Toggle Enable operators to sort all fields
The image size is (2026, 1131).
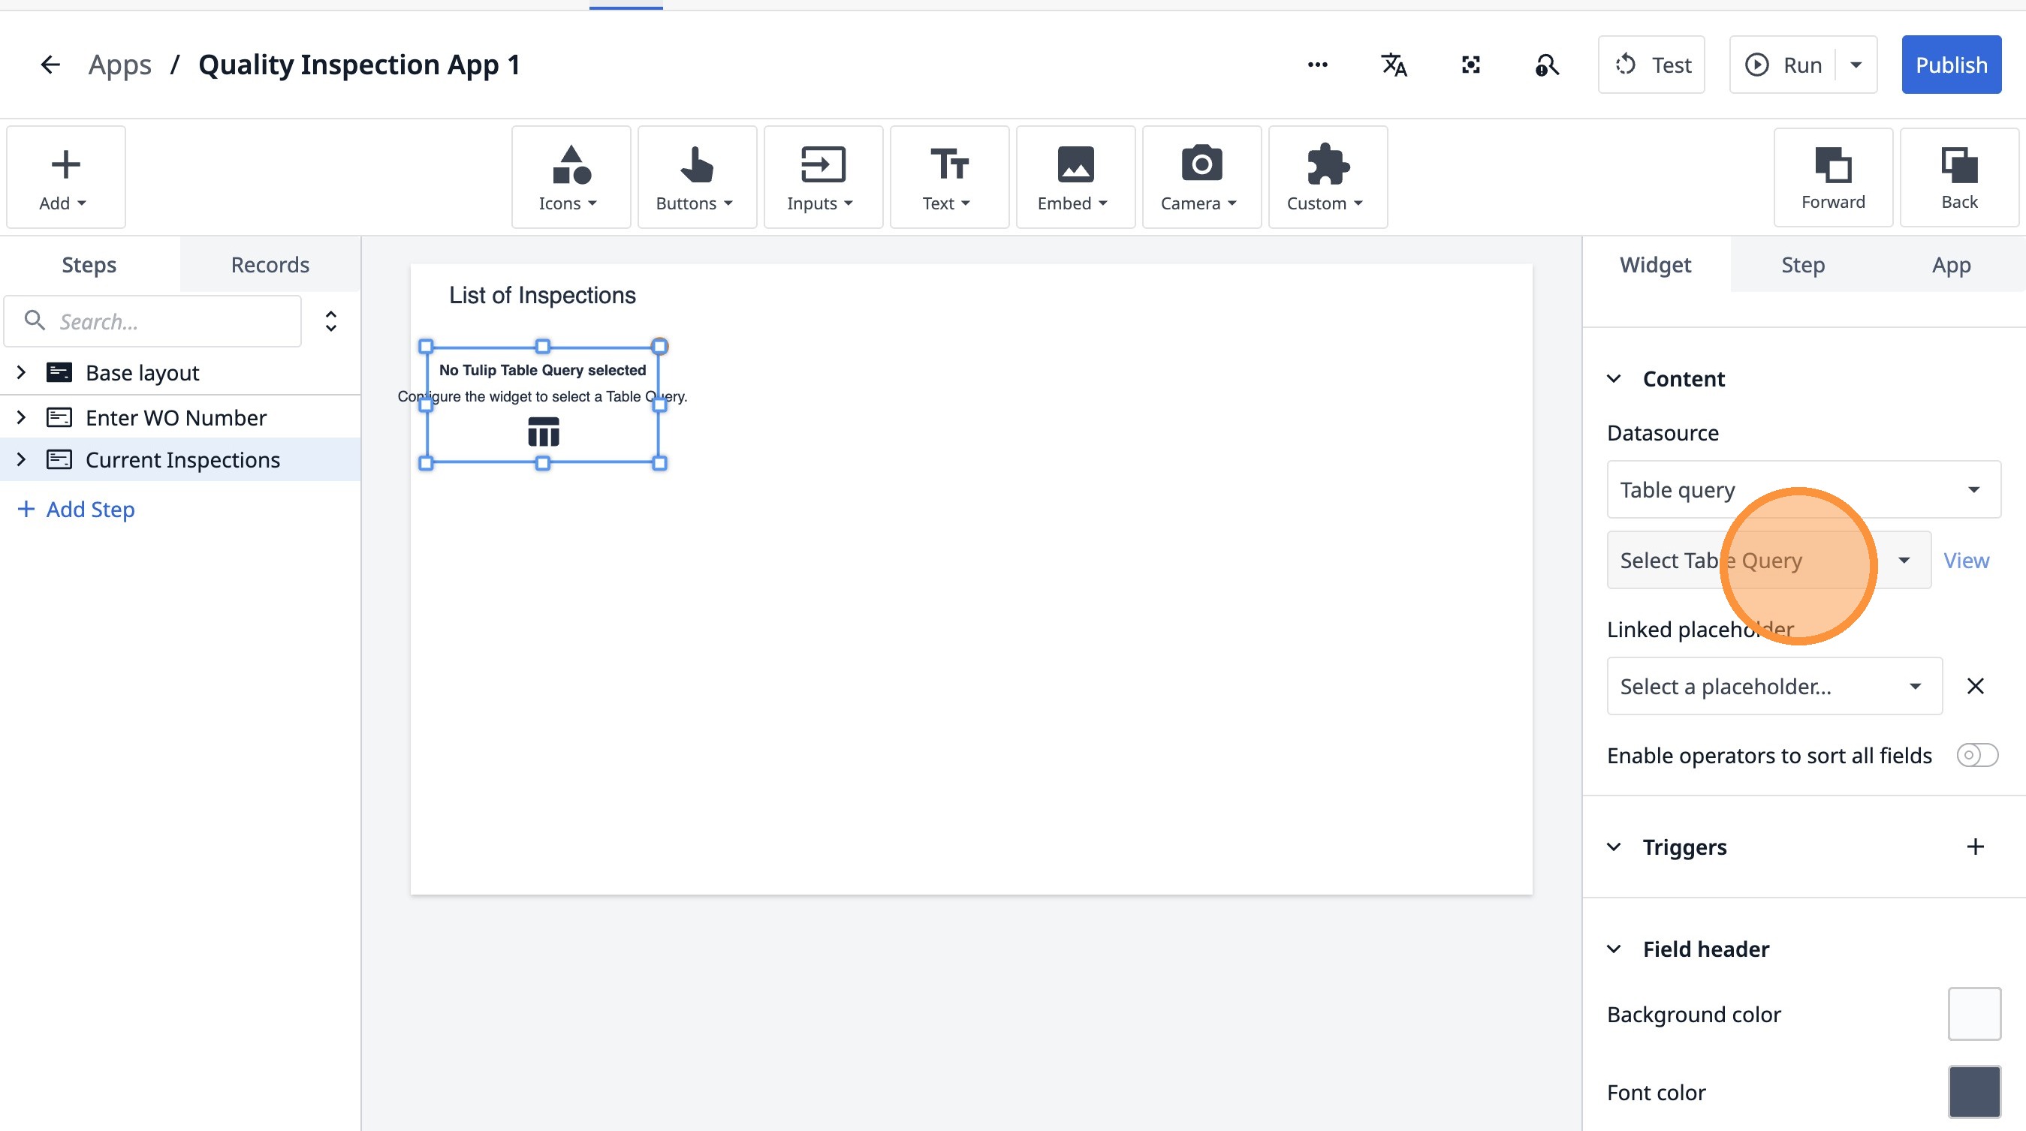click(x=1976, y=755)
